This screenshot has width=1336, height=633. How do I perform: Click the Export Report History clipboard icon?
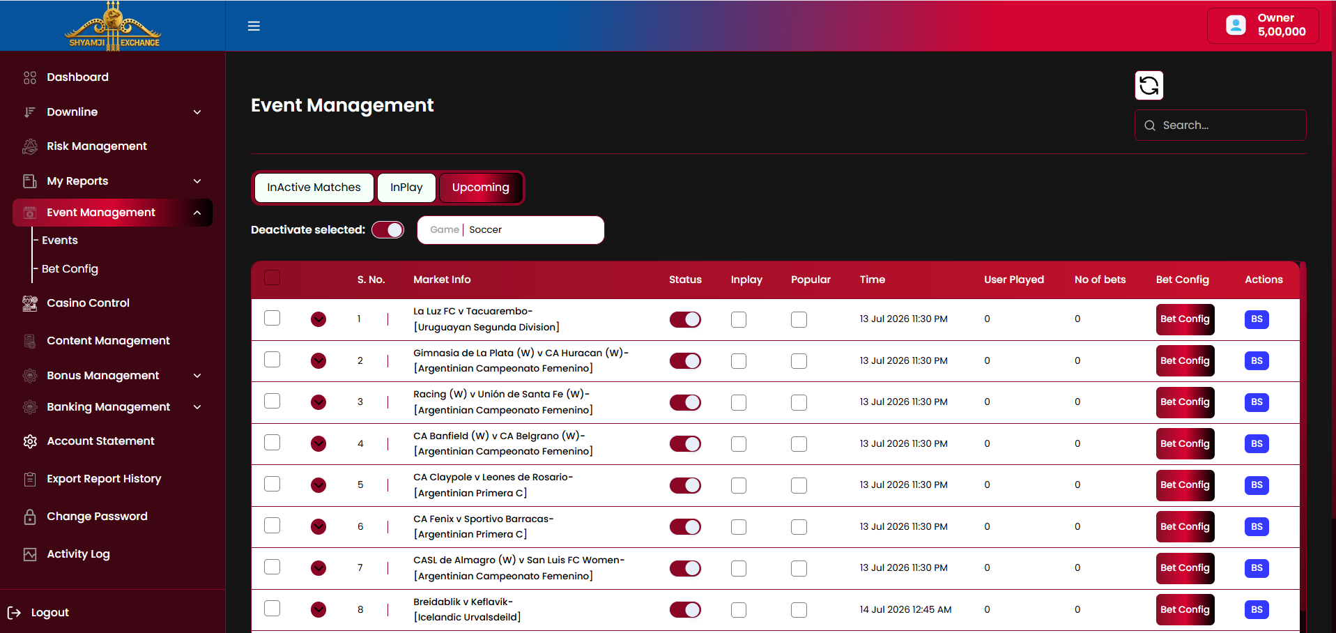point(30,479)
